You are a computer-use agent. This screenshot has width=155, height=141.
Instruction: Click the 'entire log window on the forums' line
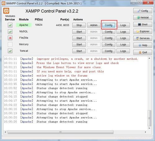tap(46, 76)
